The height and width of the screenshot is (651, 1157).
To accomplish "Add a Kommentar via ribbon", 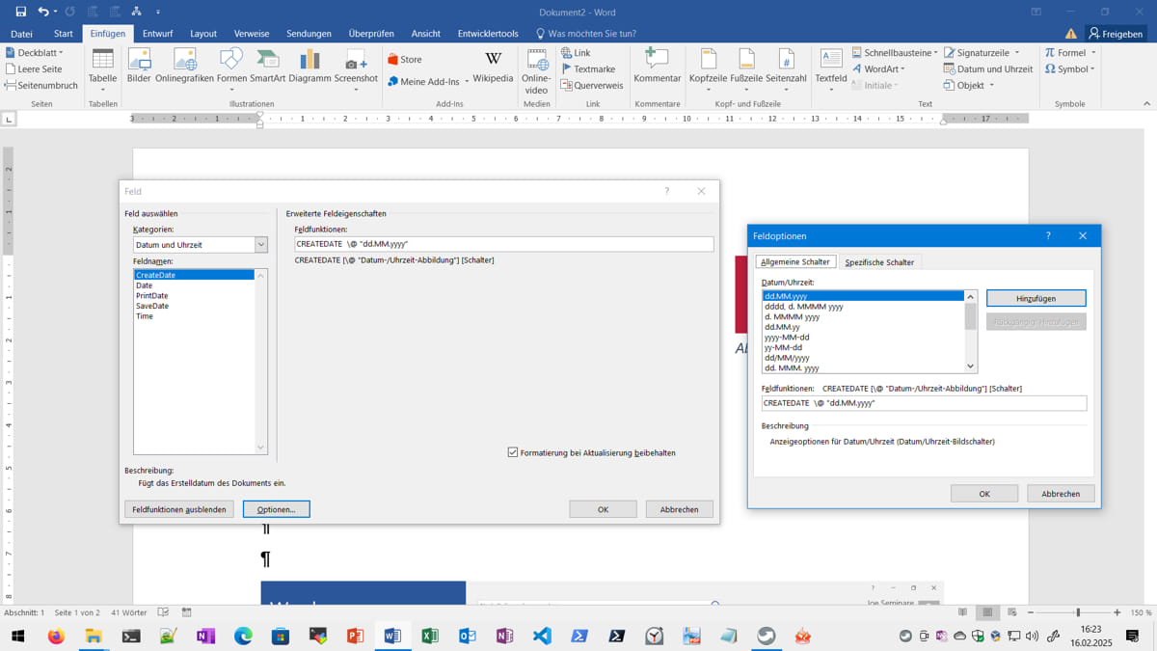I will coord(657,67).
